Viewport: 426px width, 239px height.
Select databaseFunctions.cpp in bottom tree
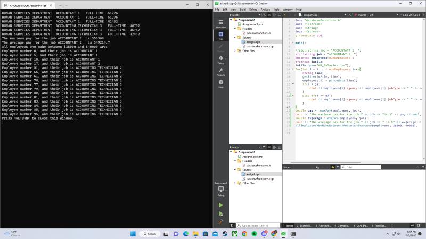pyautogui.click(x=260, y=179)
